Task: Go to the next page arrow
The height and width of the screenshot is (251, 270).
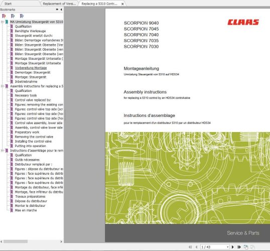Action: click(x=233, y=247)
